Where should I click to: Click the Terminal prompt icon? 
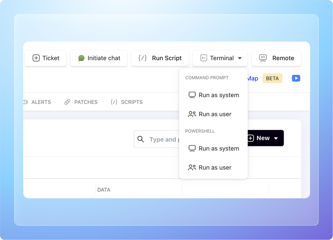pyautogui.click(x=204, y=58)
